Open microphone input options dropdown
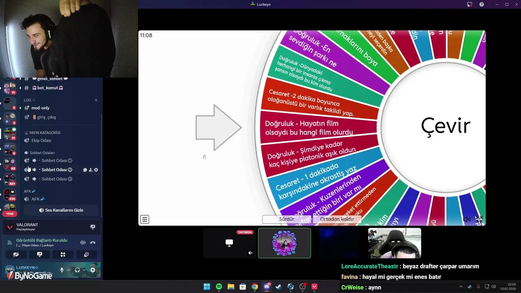 pyautogui.click(x=68, y=270)
